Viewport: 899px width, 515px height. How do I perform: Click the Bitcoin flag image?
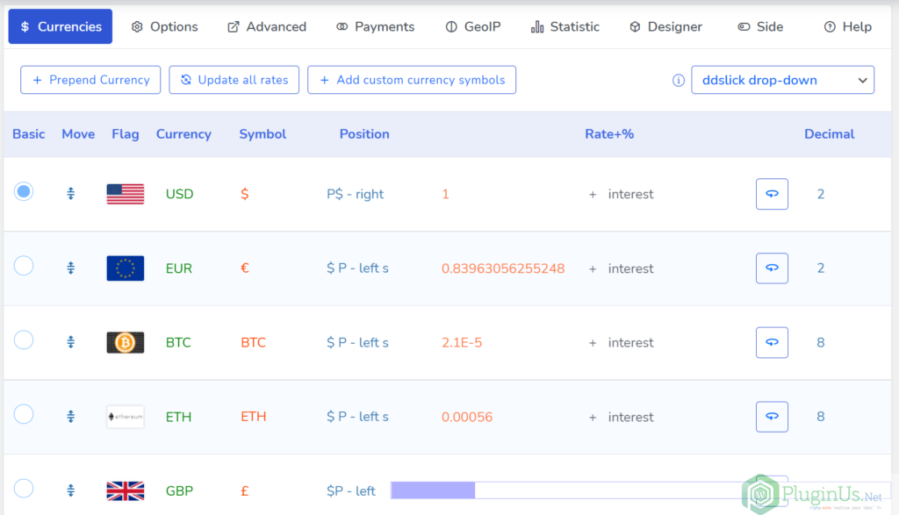(125, 342)
